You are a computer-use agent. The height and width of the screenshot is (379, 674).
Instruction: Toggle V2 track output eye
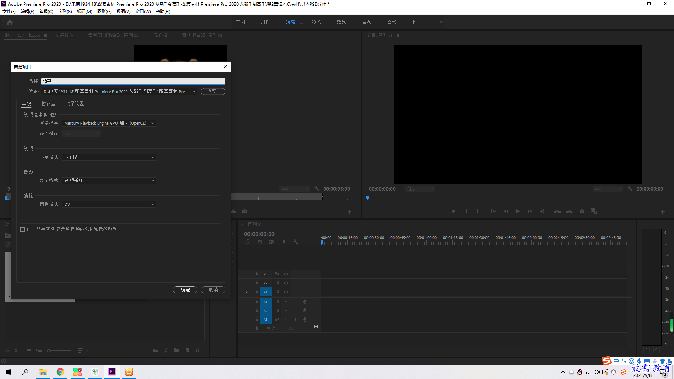pyautogui.click(x=286, y=283)
